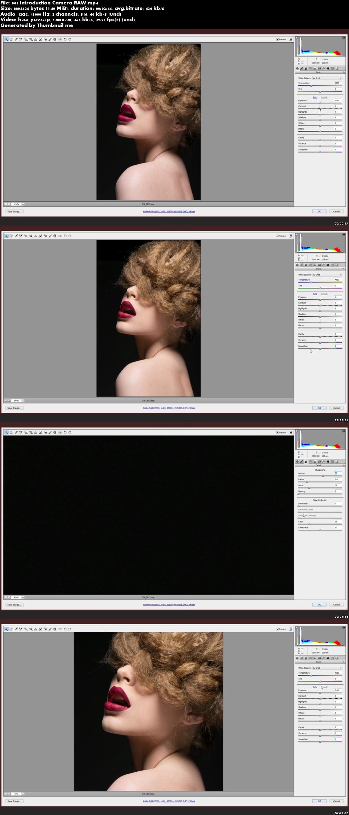349x815 pixels.
Task: Rotate image clockwise in the 00:01:36 frame
Action: [70, 432]
